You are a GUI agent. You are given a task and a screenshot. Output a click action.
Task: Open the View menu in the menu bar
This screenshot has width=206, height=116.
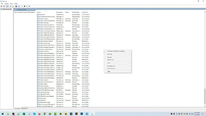click(12, 4)
